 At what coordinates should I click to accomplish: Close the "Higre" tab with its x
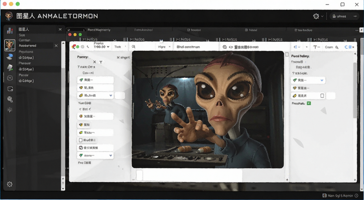[x=169, y=47]
